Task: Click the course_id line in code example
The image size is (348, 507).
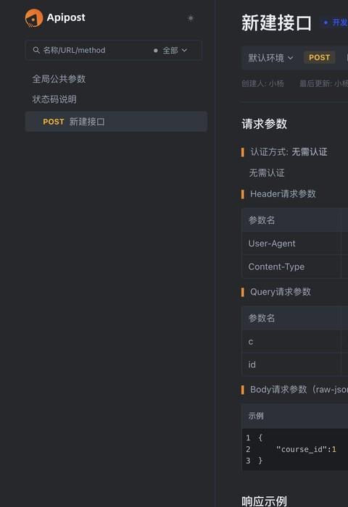Action: coord(306,449)
